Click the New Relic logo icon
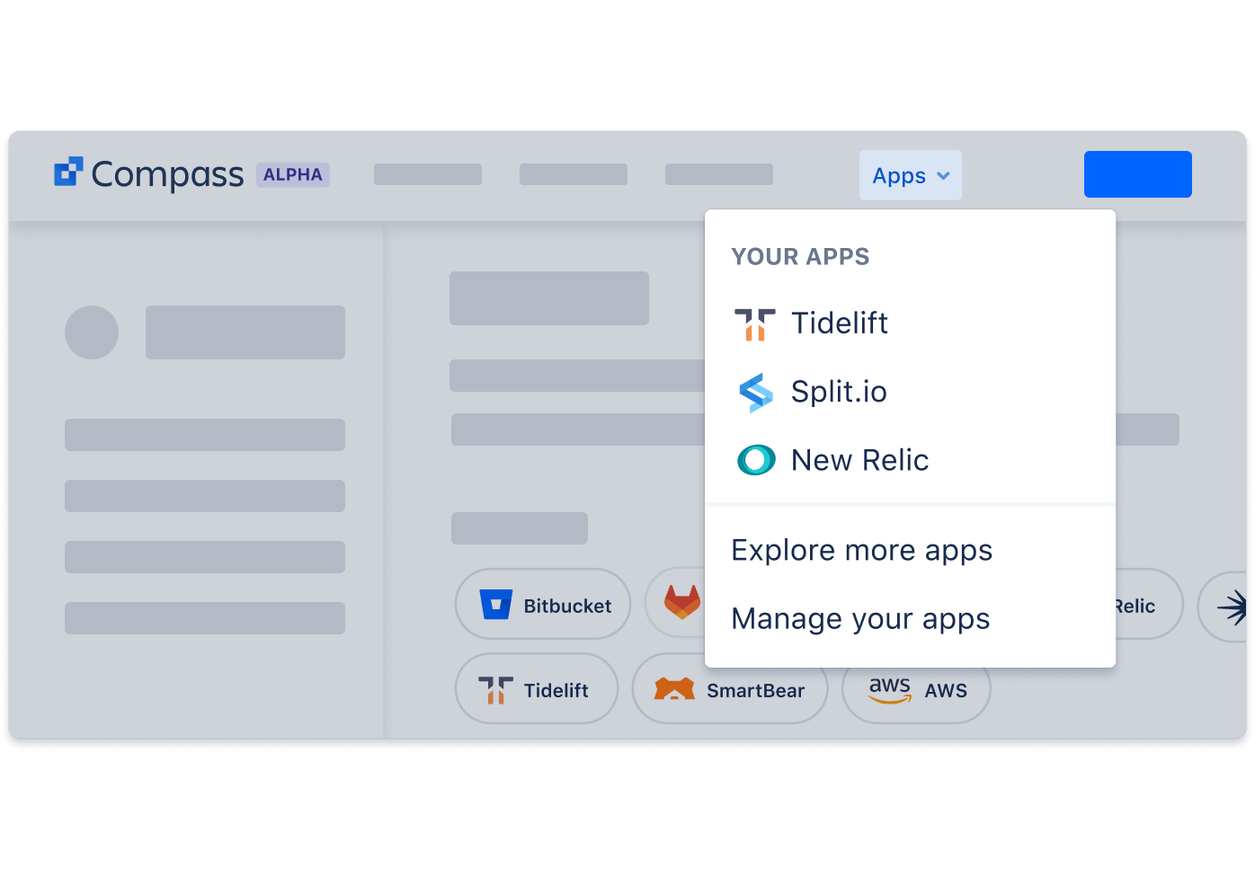 [x=756, y=460]
